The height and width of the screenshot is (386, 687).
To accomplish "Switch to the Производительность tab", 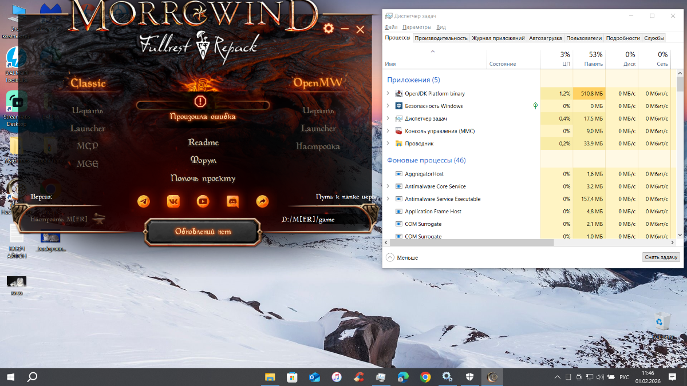I will coord(441,38).
